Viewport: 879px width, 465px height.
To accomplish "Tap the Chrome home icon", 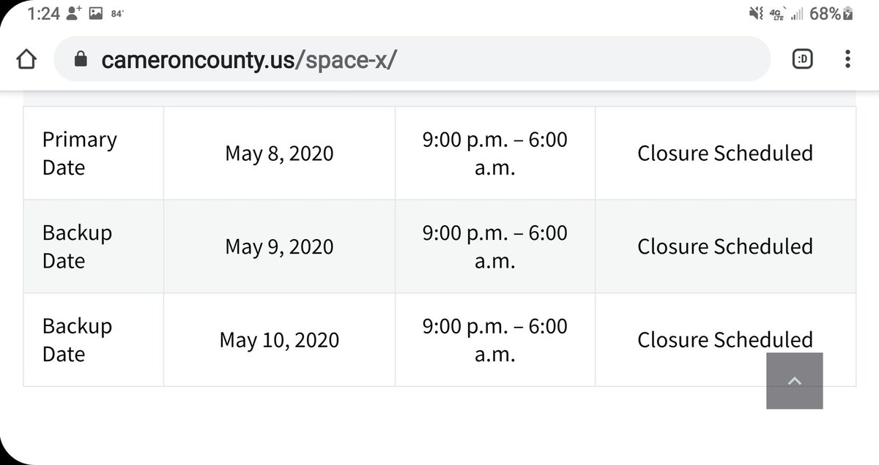I will click(x=26, y=59).
